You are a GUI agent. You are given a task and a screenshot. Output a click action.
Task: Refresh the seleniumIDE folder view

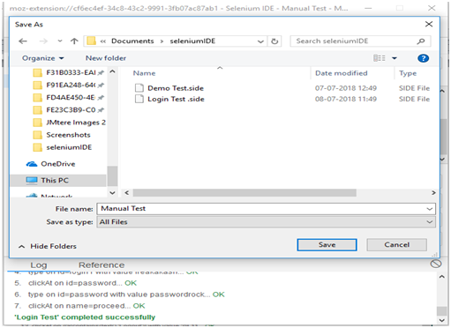[x=274, y=41]
